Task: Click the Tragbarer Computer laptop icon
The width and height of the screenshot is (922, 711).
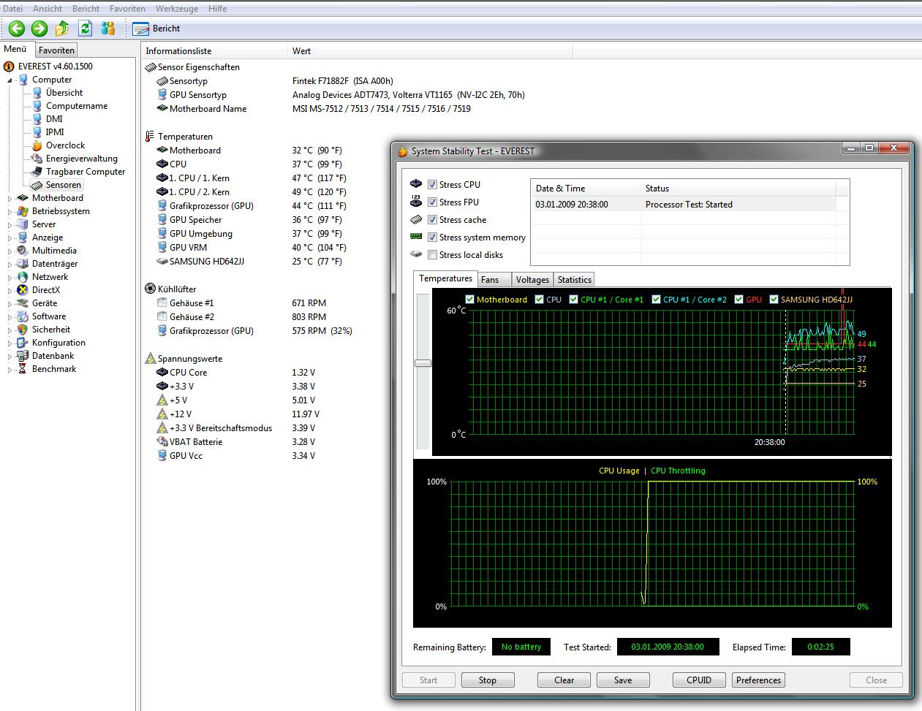Action: (x=37, y=172)
